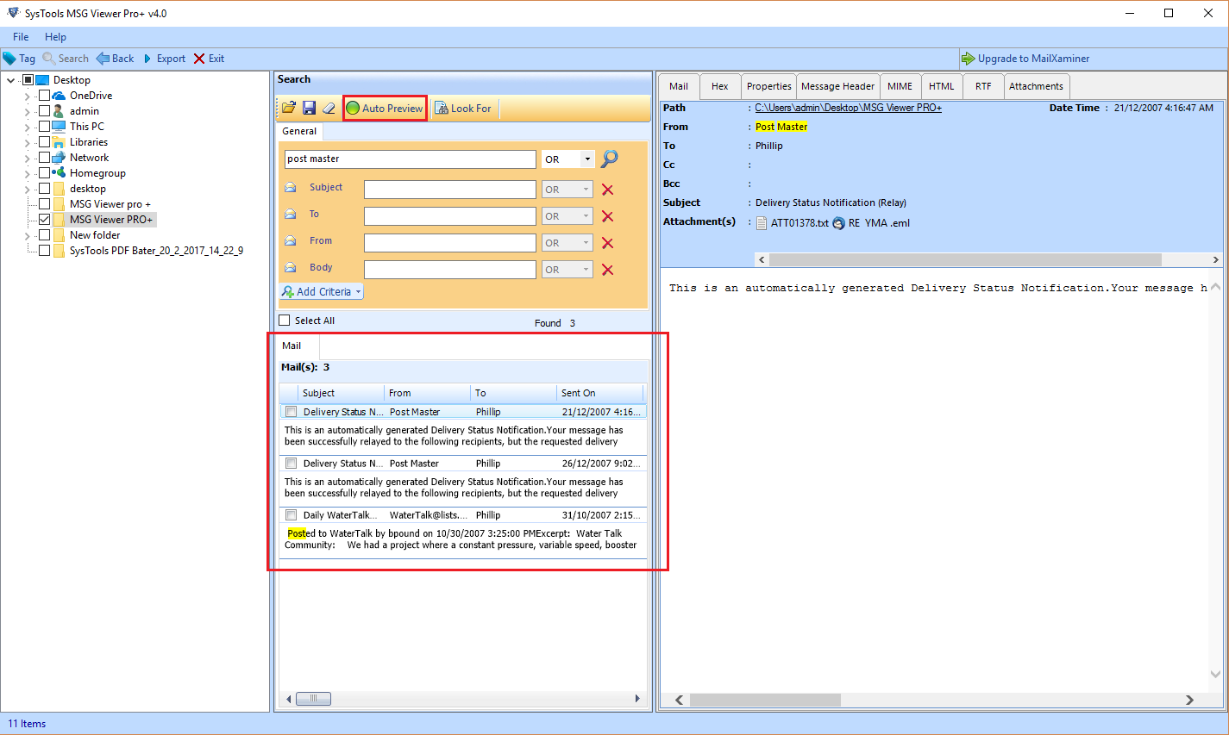
Task: Remove the From criteria row
Action: (x=607, y=243)
